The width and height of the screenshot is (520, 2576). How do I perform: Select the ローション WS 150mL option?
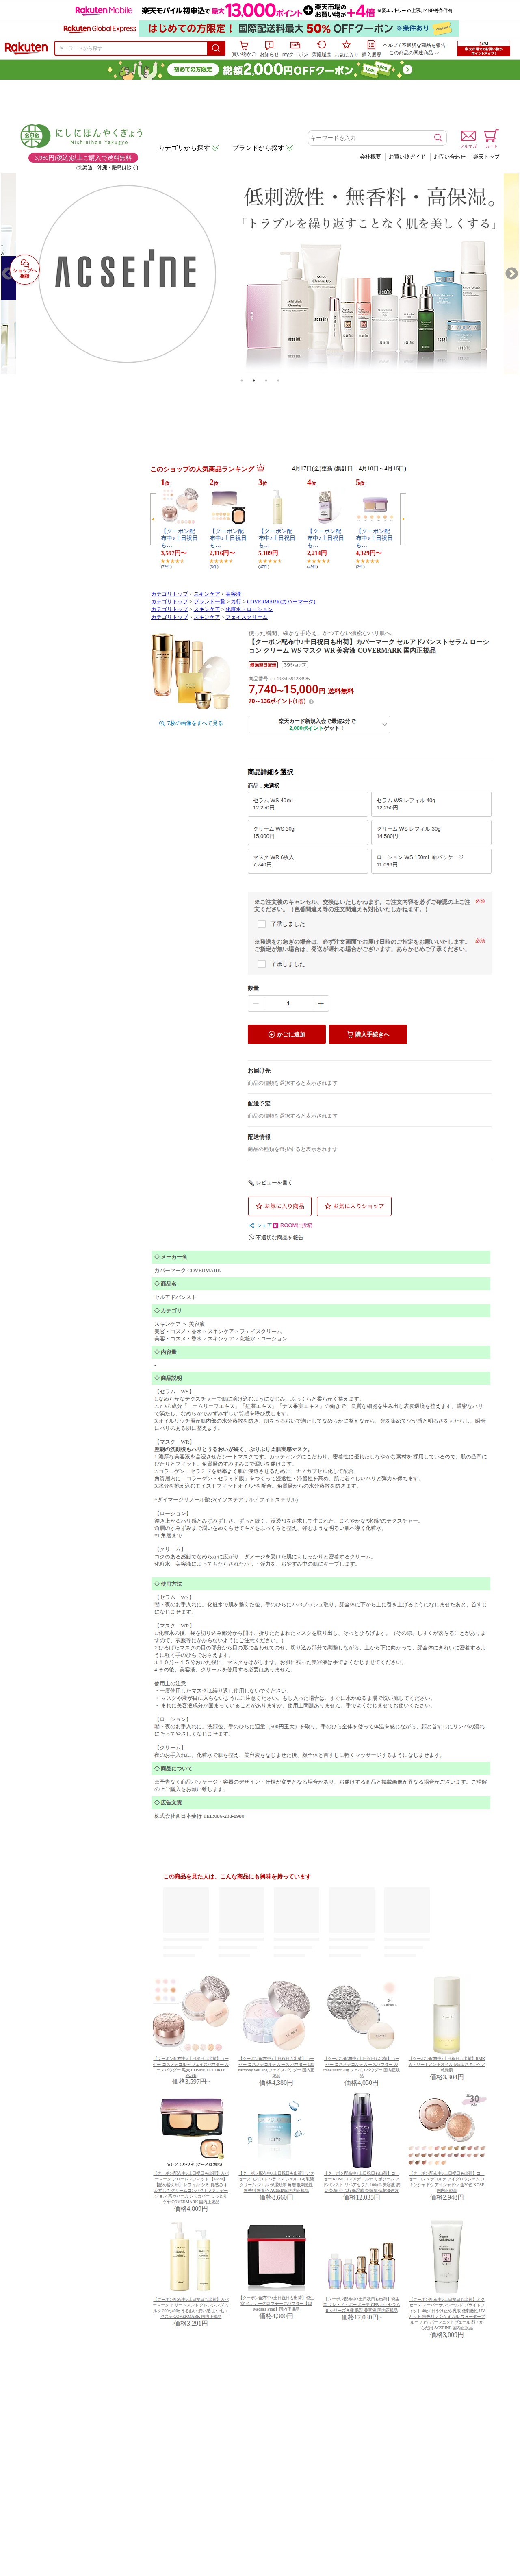tap(432, 861)
